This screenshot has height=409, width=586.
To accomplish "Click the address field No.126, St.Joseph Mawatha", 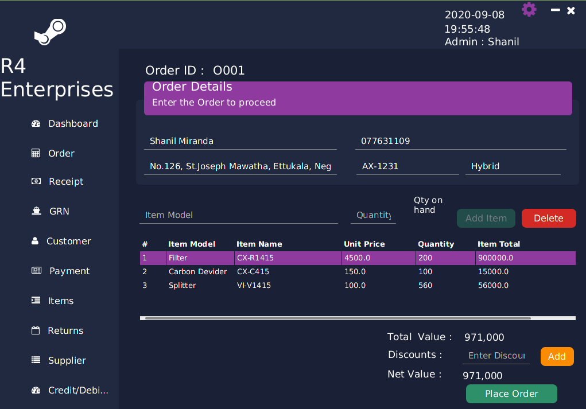I will [240, 166].
